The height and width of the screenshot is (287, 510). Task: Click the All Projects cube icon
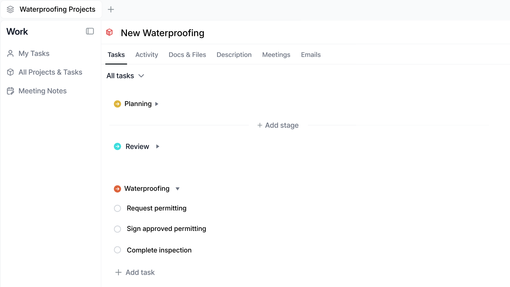tap(10, 72)
